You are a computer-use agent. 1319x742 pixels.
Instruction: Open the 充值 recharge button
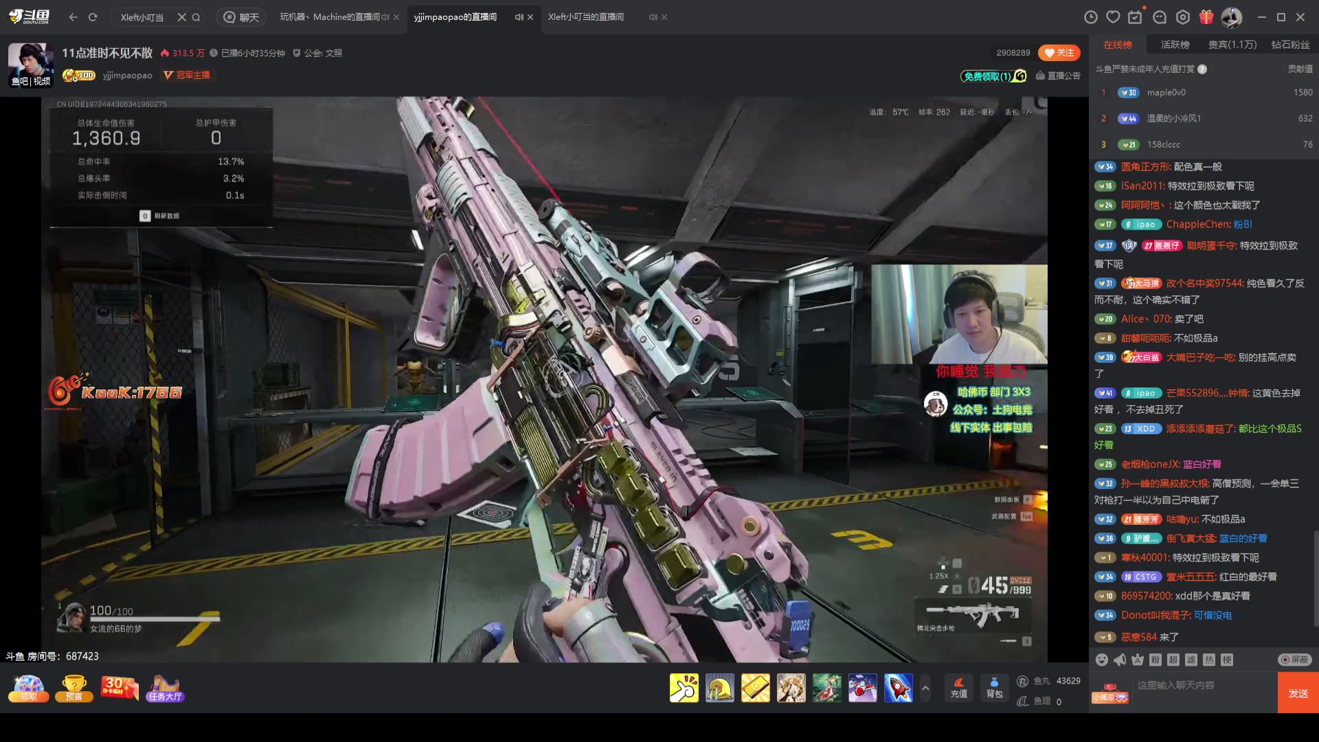[x=958, y=688]
